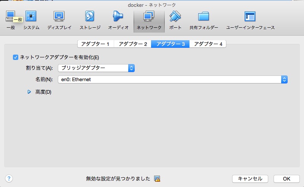Switch to the アダプター 2 tab
The image size is (304, 187).
(133, 44)
